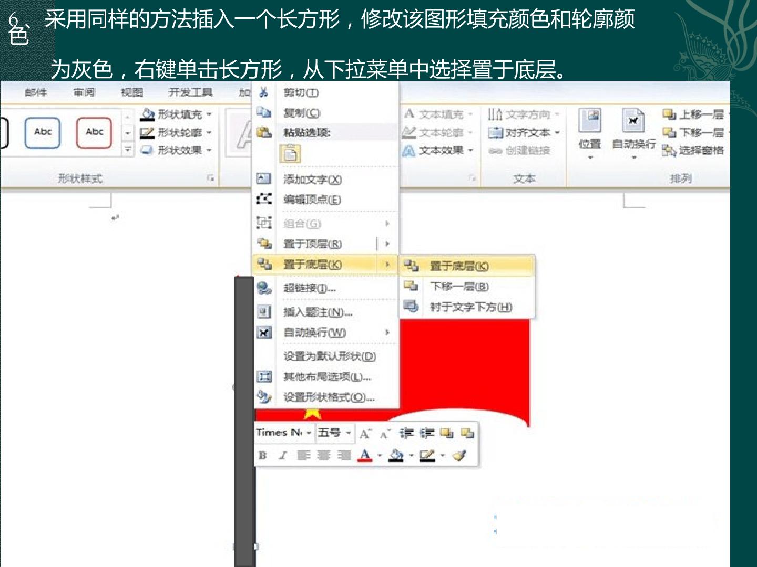Toggle Italic in the mini toolbar

[282, 456]
